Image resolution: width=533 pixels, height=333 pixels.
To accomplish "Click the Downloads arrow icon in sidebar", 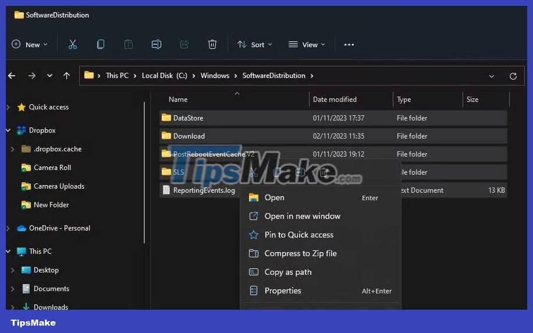I will pyautogui.click(x=26, y=307).
